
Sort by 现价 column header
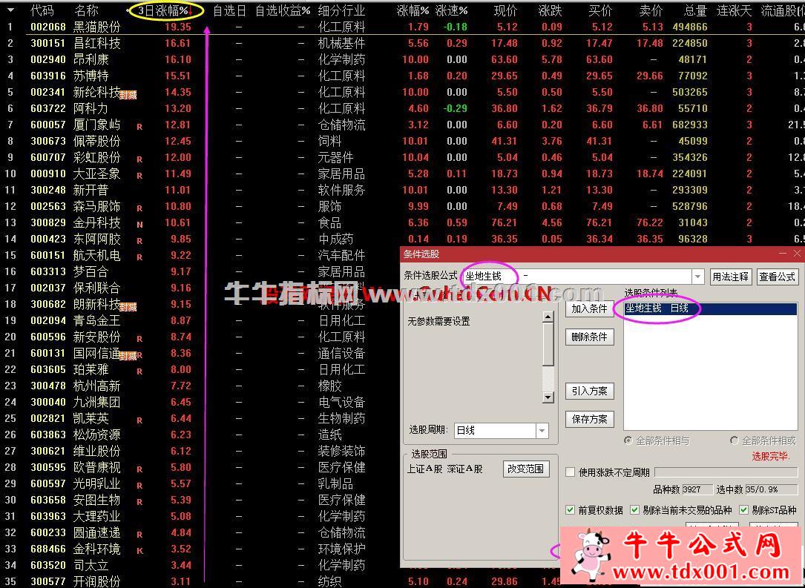pyautogui.click(x=506, y=10)
